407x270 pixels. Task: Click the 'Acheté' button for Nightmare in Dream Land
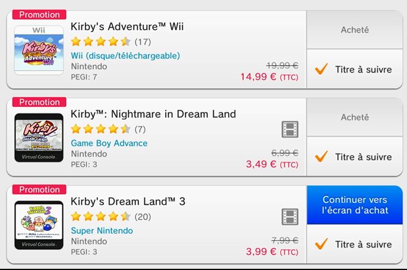(x=355, y=117)
